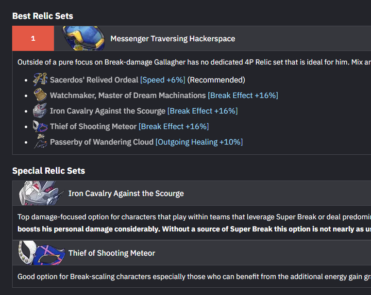The image size is (371, 295).
Task: Click the small Thief of Shooting Meteor mask icon
Action: (x=40, y=126)
